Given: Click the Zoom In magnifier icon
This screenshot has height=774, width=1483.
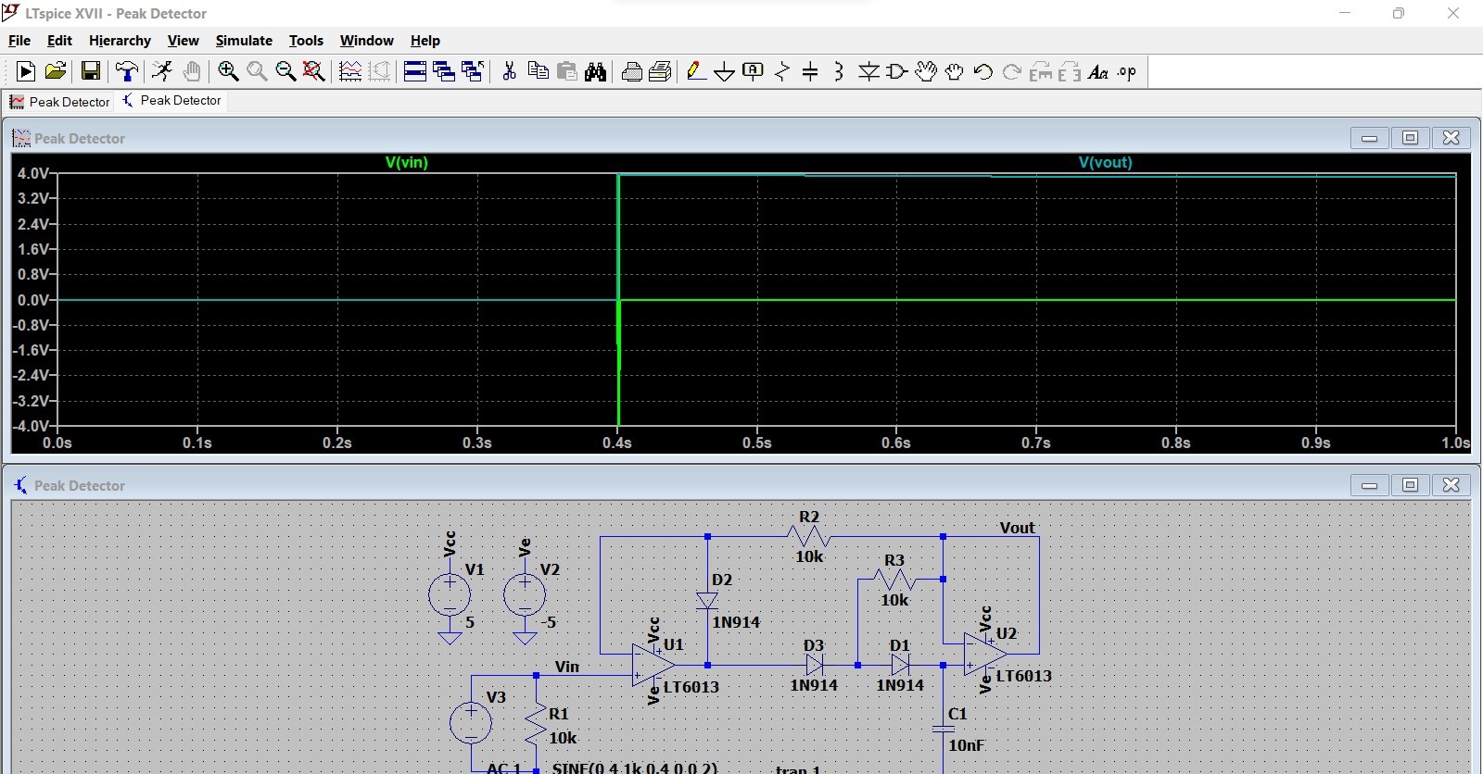Looking at the screenshot, I should [x=228, y=71].
